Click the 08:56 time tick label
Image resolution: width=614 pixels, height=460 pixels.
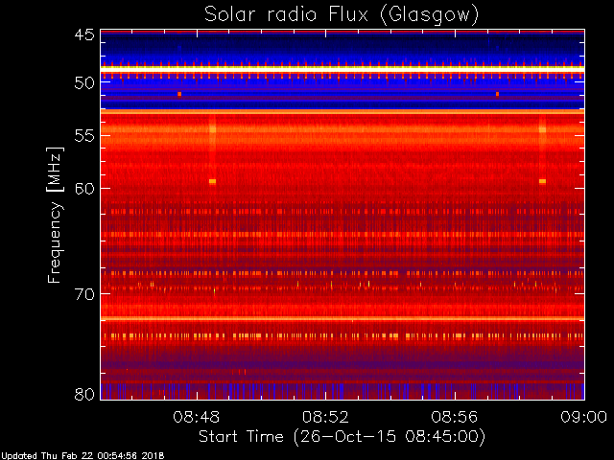[x=455, y=417]
